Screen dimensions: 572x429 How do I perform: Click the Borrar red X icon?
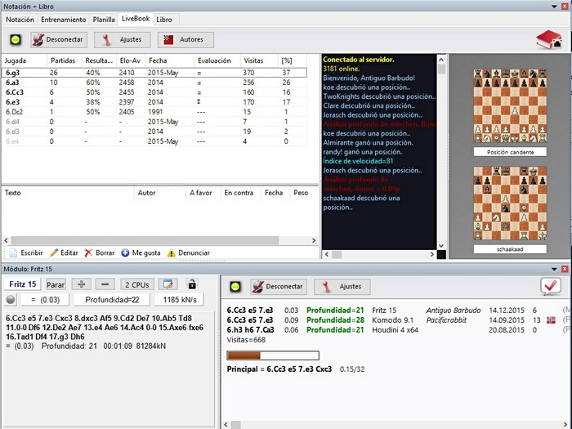88,252
